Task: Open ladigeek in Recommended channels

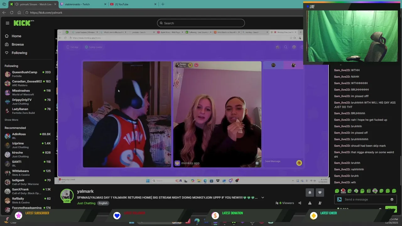Action: [28, 182]
